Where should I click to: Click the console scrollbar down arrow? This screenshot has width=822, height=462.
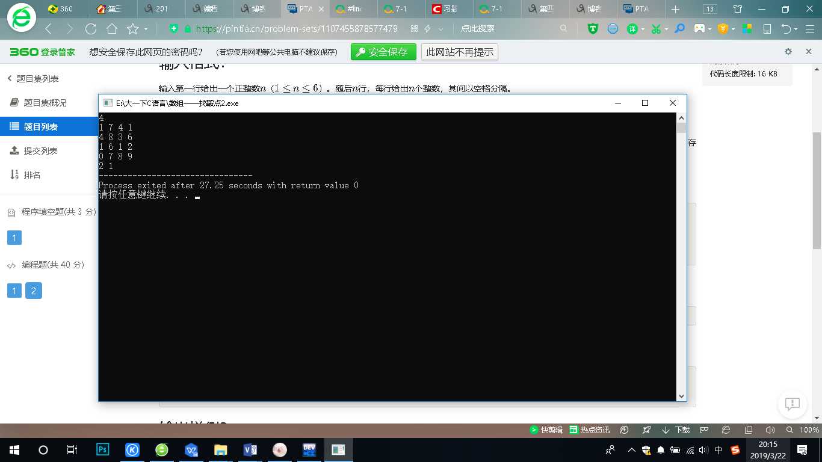click(x=681, y=396)
